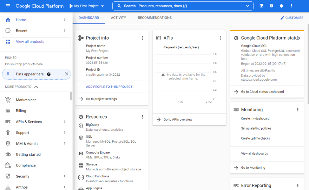
Task: Expand the Home submenu chevron
Action: click(x=65, y=20)
